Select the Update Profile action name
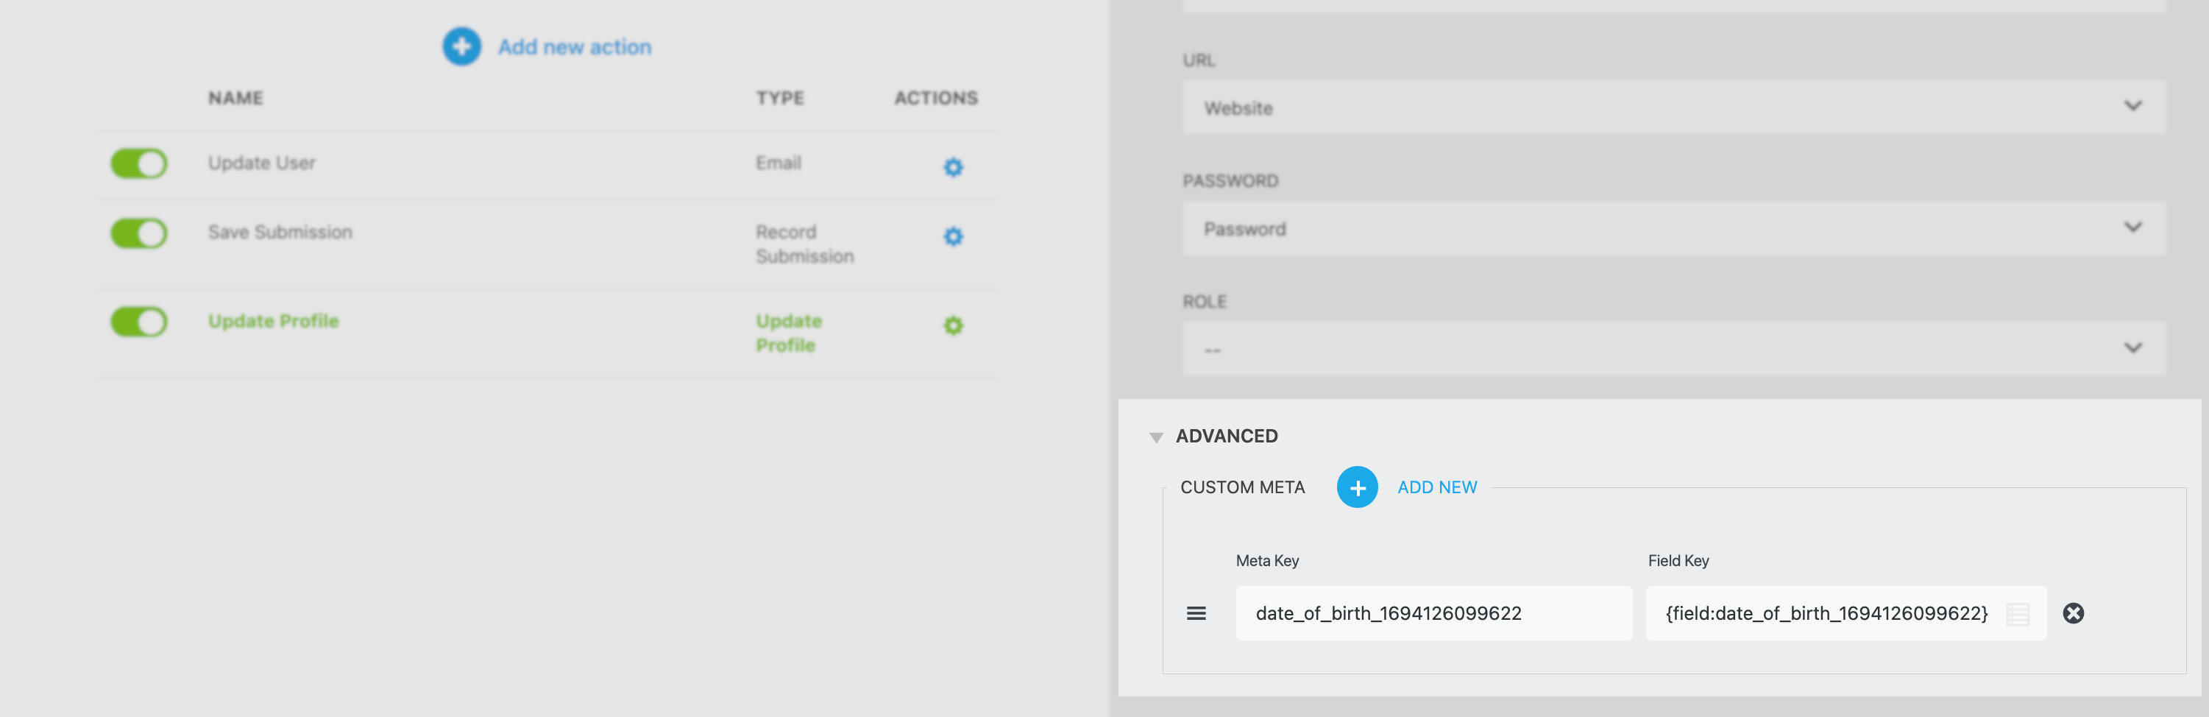This screenshot has width=2209, height=717. (x=273, y=321)
